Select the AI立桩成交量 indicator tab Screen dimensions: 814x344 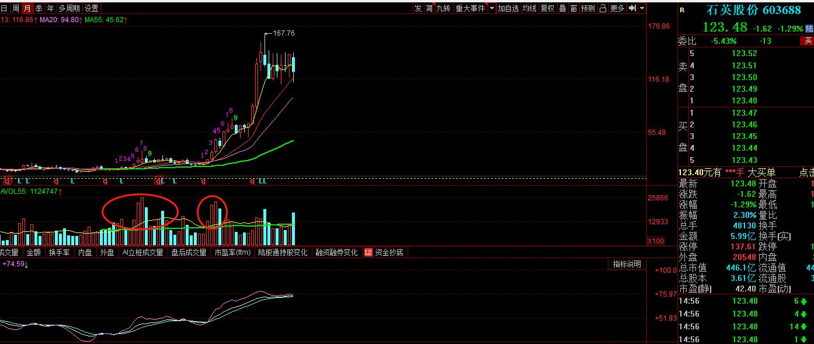pyautogui.click(x=142, y=253)
